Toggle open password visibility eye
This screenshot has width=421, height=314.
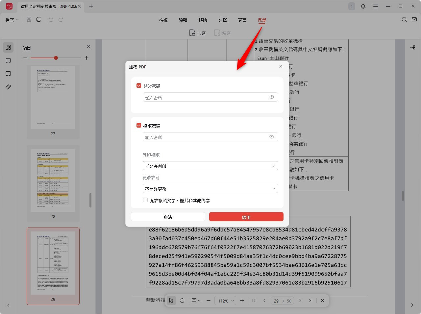(272, 97)
